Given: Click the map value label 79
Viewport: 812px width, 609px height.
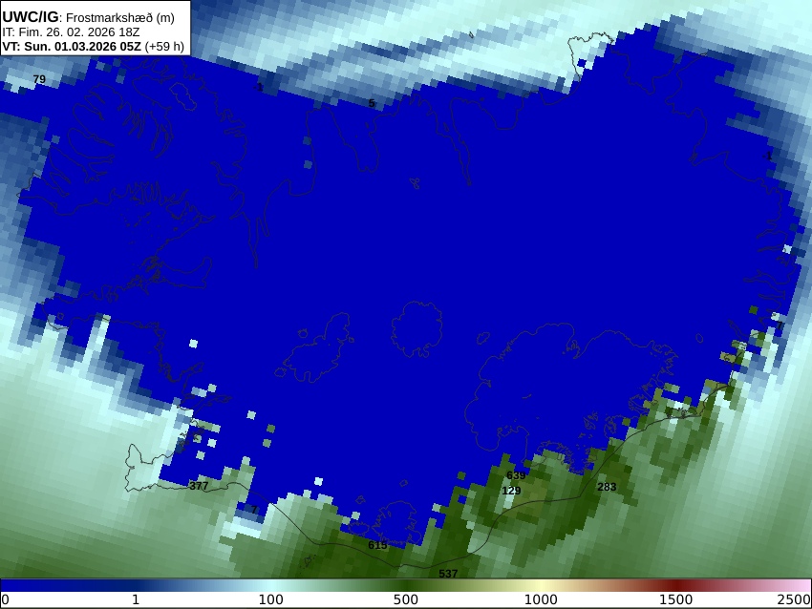Looking at the screenshot, I should point(39,79).
